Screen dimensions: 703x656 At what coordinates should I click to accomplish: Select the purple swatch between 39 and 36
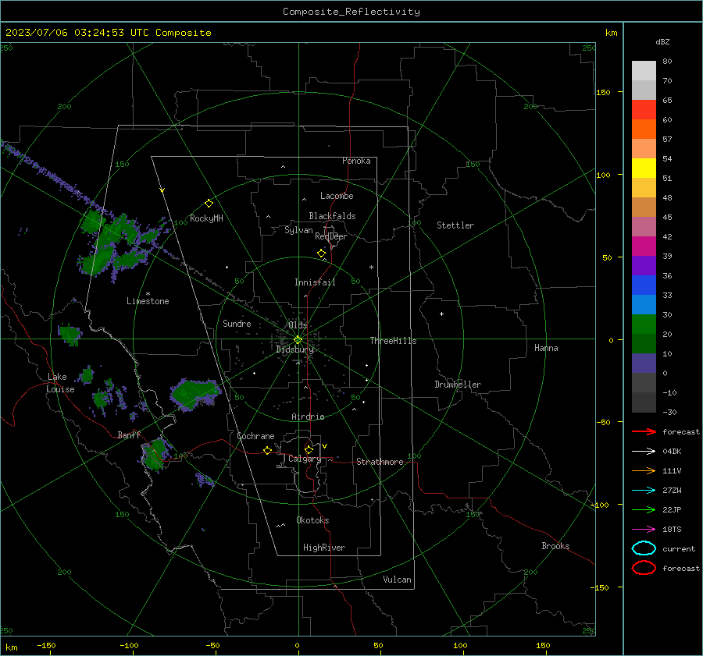644,265
